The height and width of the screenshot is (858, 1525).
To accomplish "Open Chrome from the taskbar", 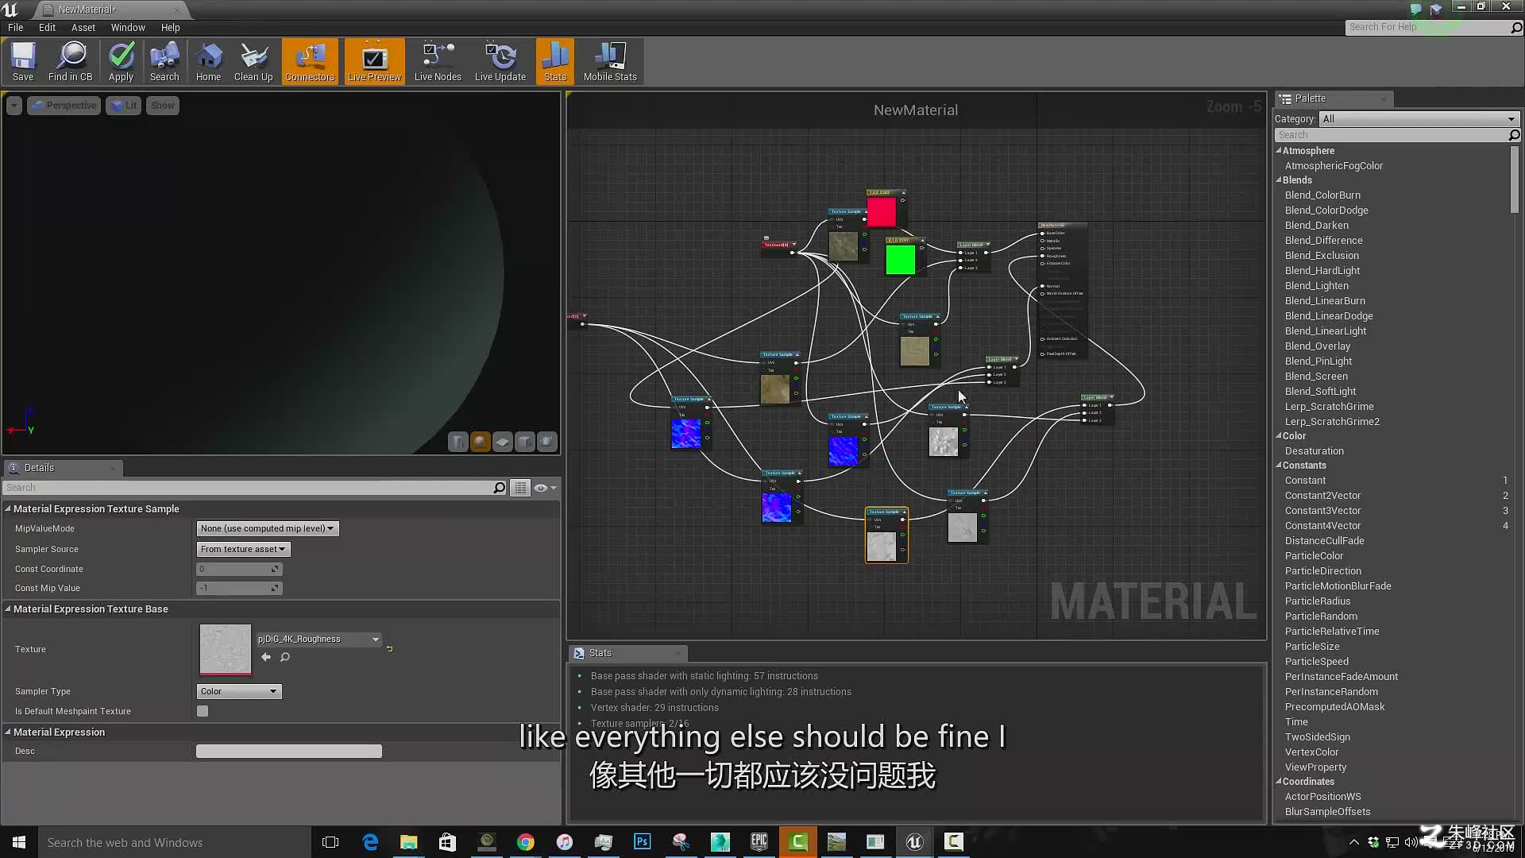I will [526, 842].
